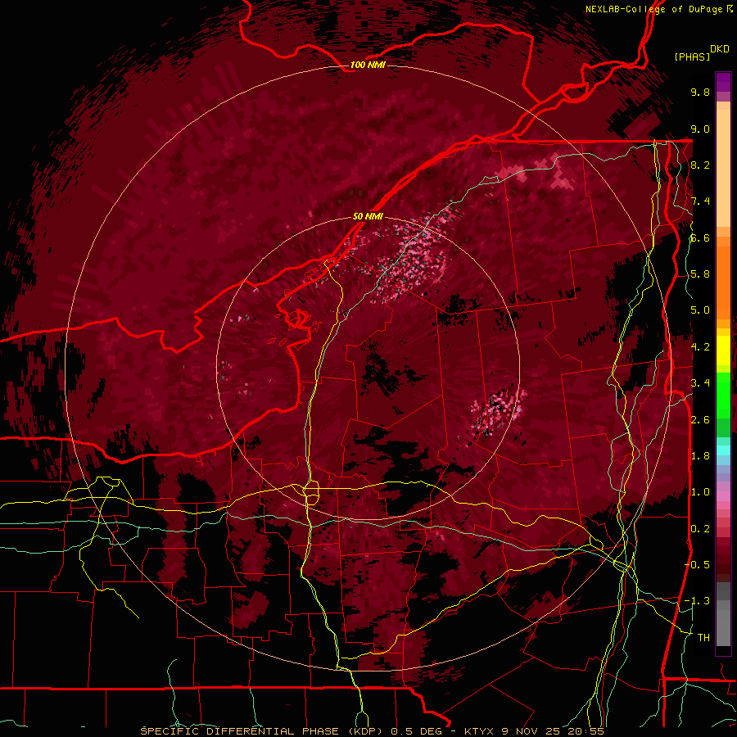This screenshot has height=737, width=737.
Task: Select the 5.0 value on the color scale
Action: pos(700,310)
